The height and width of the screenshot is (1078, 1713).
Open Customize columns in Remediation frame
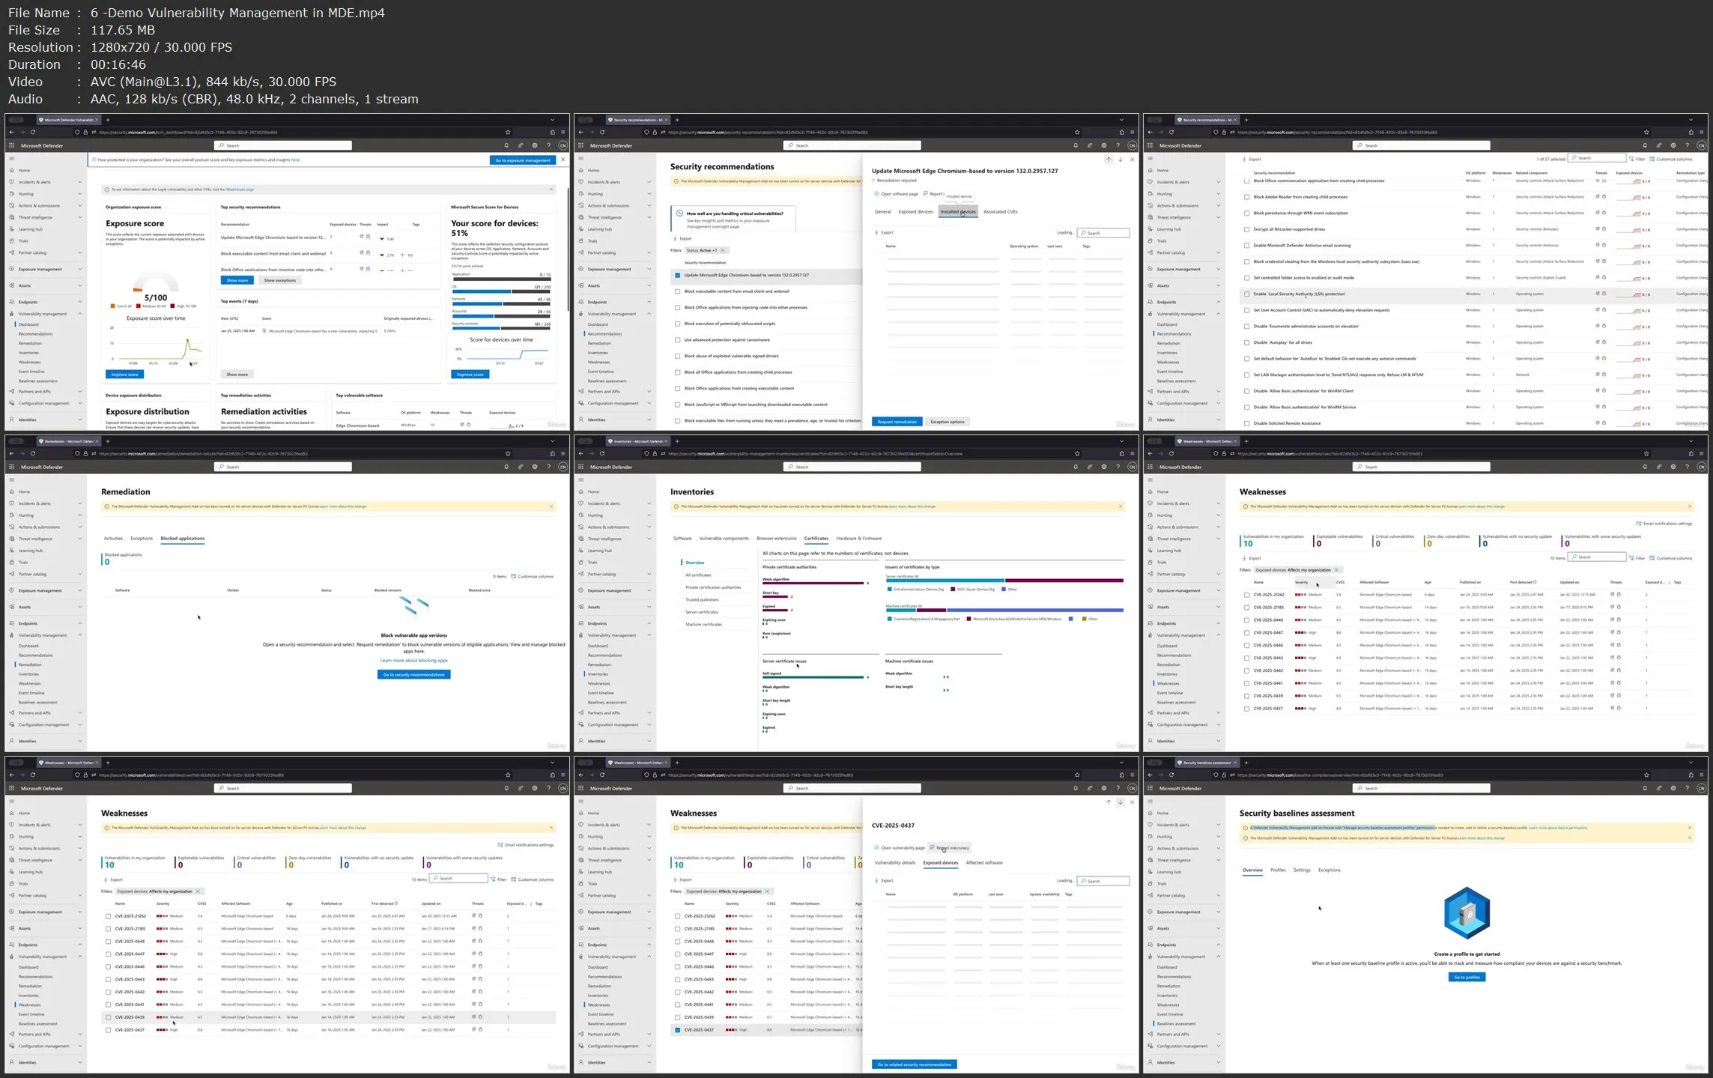[533, 576]
